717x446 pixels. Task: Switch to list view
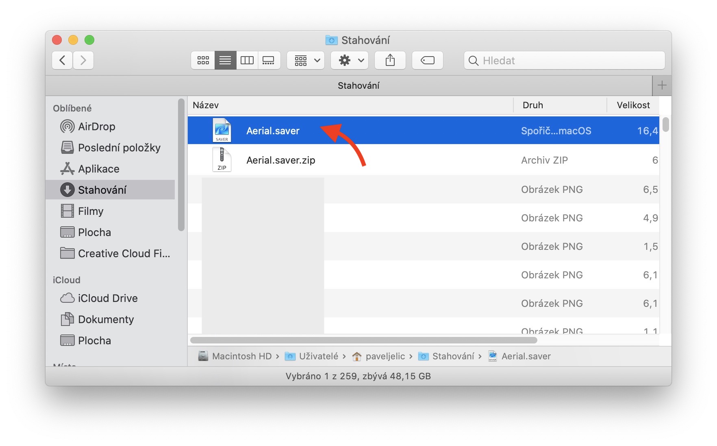(225, 60)
